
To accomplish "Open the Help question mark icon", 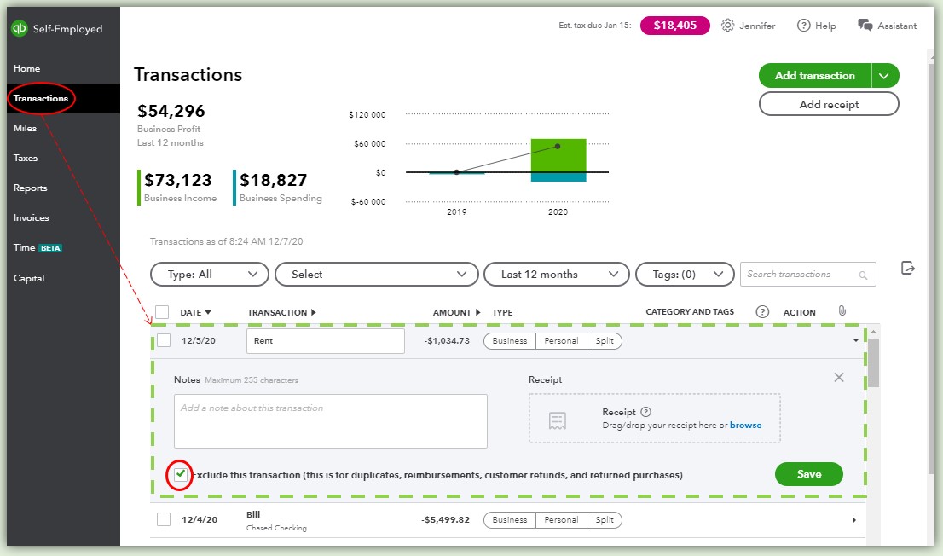I will tap(803, 26).
